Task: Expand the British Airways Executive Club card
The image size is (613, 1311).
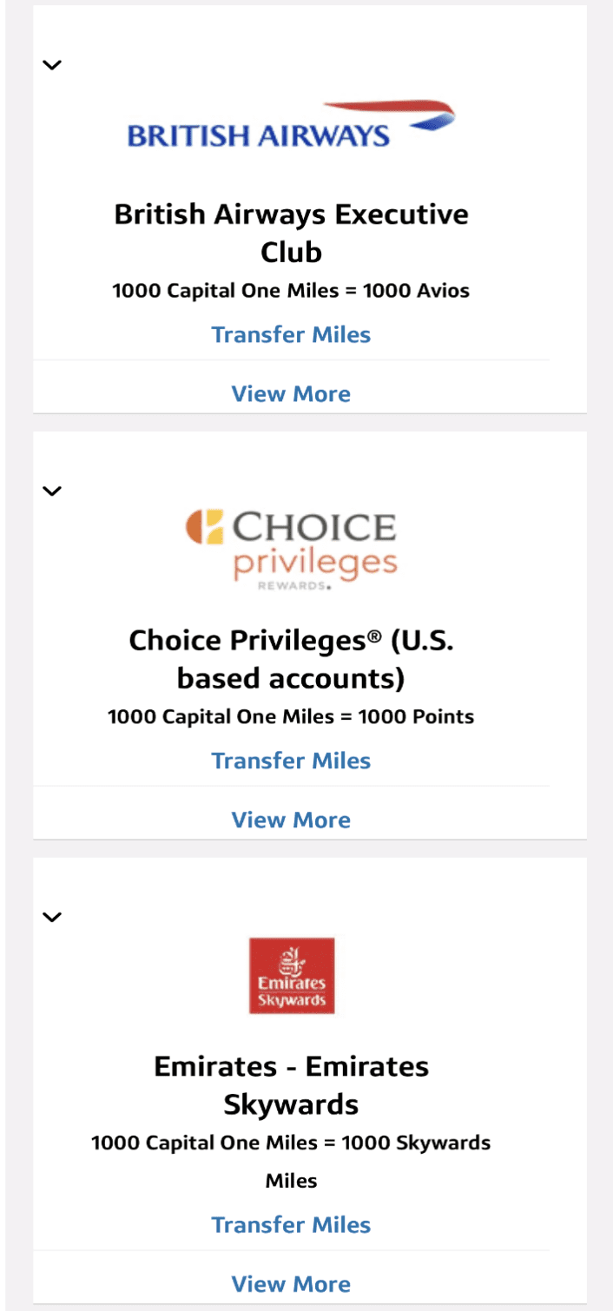Action: [52, 63]
